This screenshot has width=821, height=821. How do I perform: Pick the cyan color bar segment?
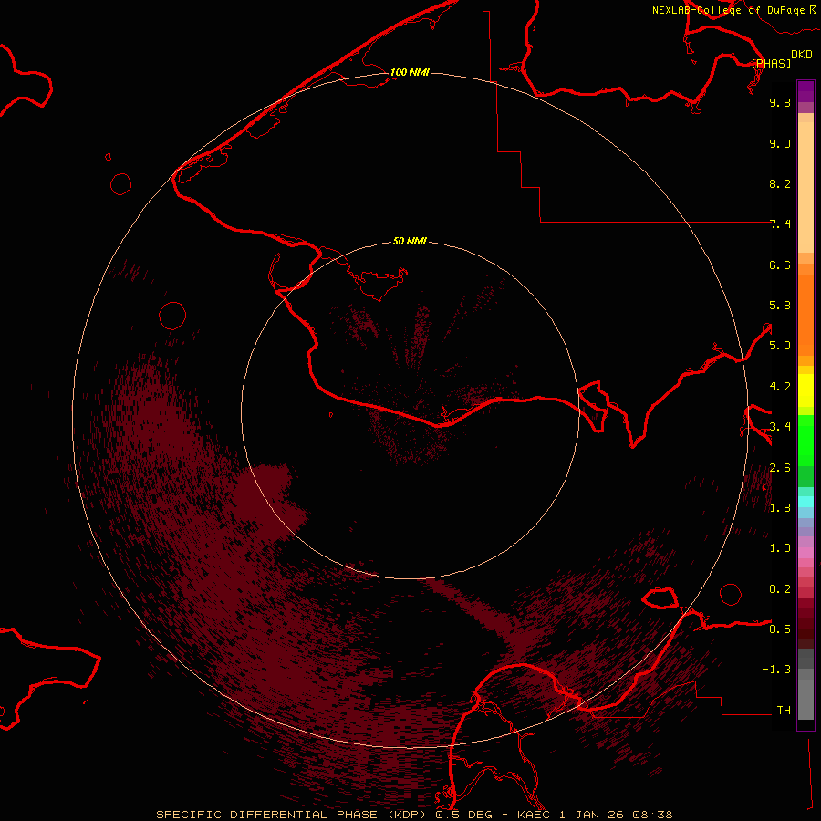pos(805,502)
